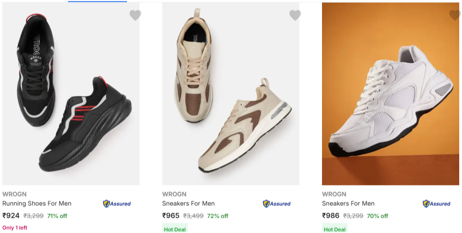Image resolution: width=462 pixels, height=233 pixels.
Task: Open beige and brown sneakers image
Action: pyautogui.click(x=231, y=94)
